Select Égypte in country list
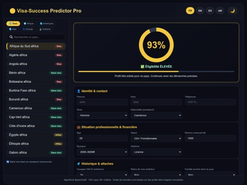This screenshot has height=185, width=247. (36, 135)
